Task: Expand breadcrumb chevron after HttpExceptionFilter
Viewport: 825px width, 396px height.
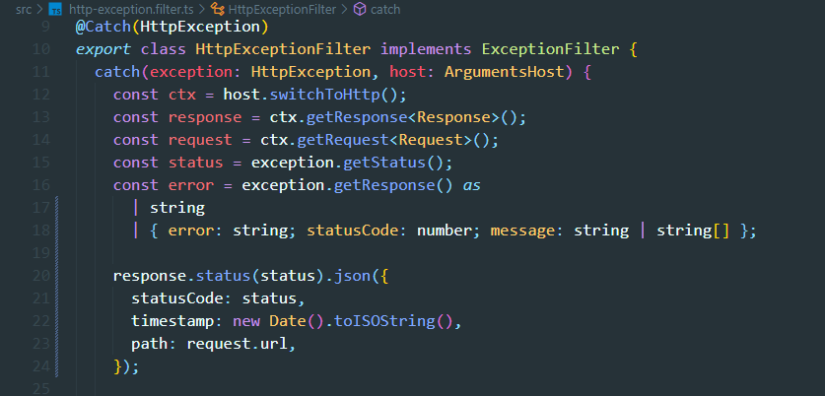Action: (345, 10)
